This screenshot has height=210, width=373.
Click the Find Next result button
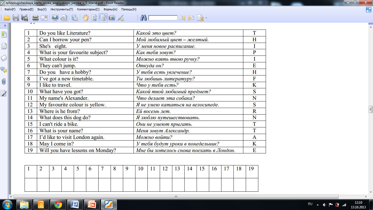(x=191, y=18)
